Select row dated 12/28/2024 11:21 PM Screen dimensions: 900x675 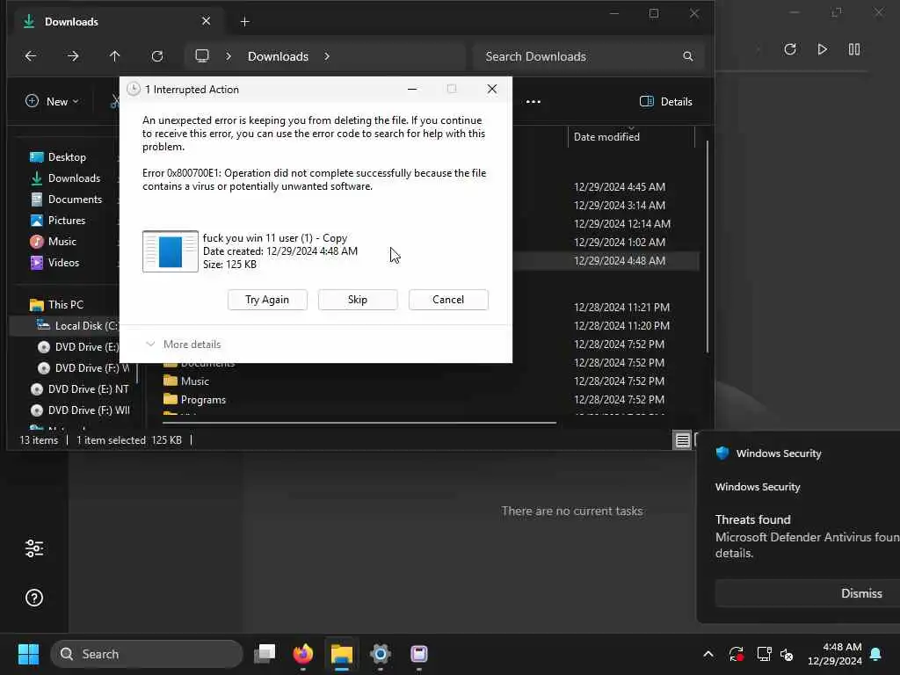[621, 308]
